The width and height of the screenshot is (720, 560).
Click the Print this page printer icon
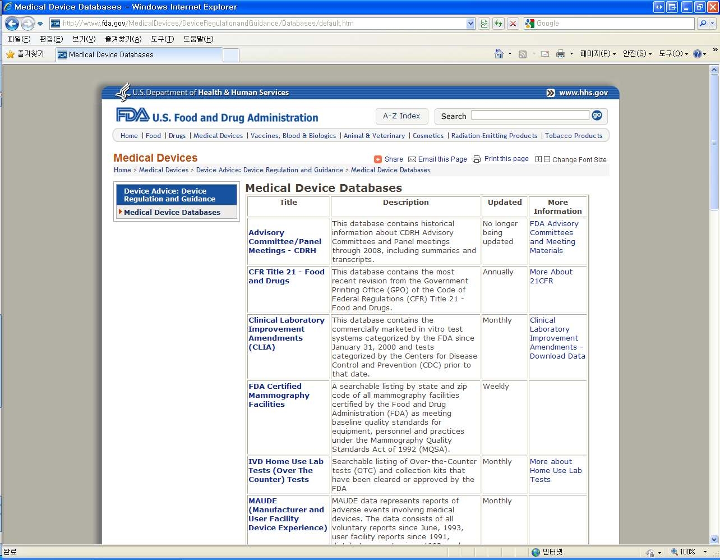pyautogui.click(x=477, y=159)
